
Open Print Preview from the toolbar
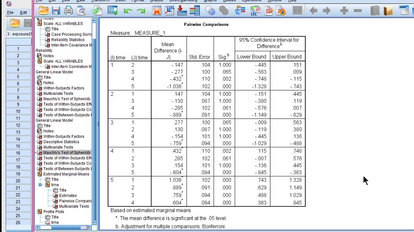pyautogui.click(x=81, y=11)
